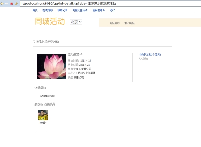Click the 1人参加 participant count
The image size is (201, 147).
pyautogui.click(x=143, y=59)
